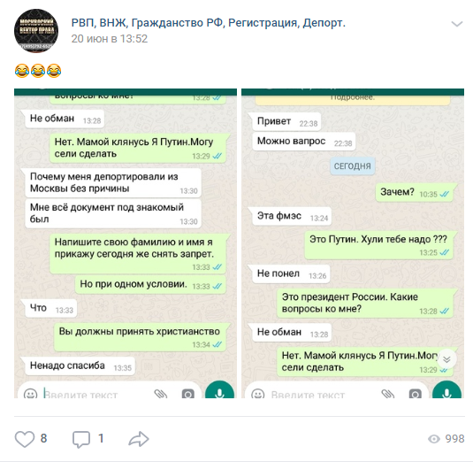The width and height of the screenshot is (473, 462).
Task: Open group name РВП, ВНЖ, Гражданство РФ link
Action: click(x=208, y=23)
